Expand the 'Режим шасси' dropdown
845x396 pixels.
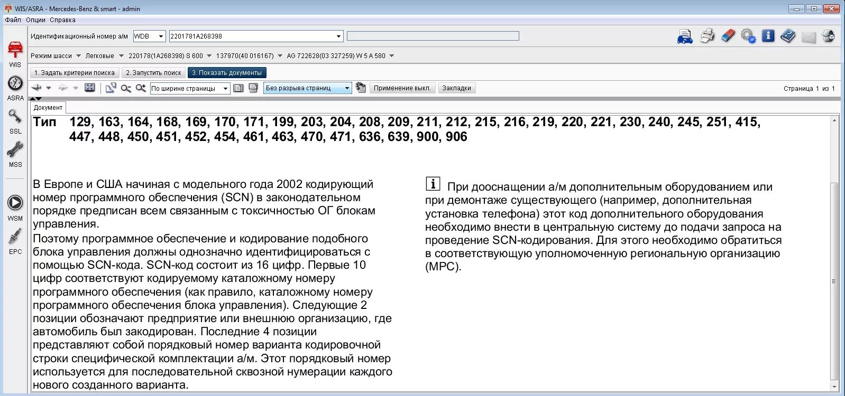78,55
